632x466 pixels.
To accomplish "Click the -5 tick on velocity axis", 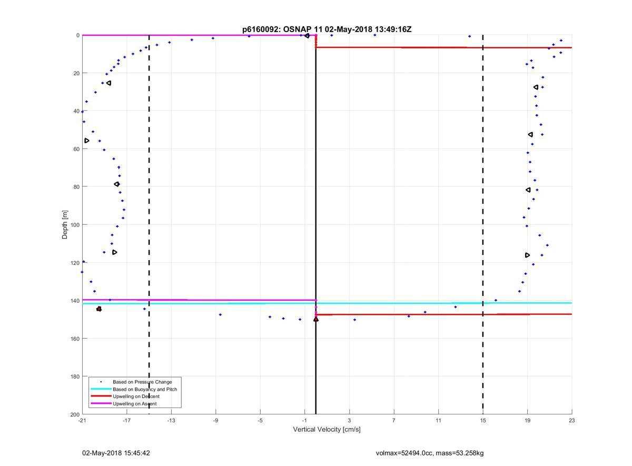I will coord(260,420).
